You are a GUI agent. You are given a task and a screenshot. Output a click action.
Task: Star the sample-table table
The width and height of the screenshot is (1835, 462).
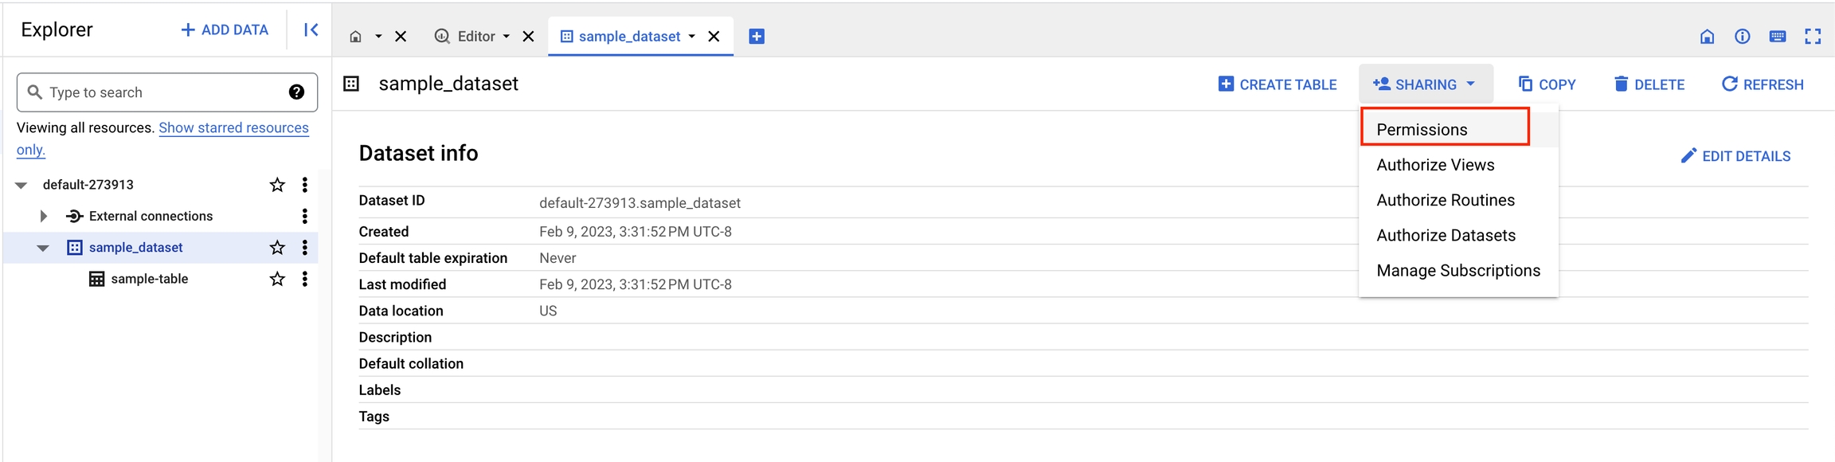pyautogui.click(x=277, y=279)
